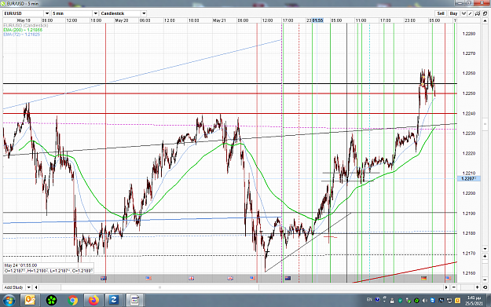Click the taskbar clock showing 25/5/2021

click(x=474, y=301)
